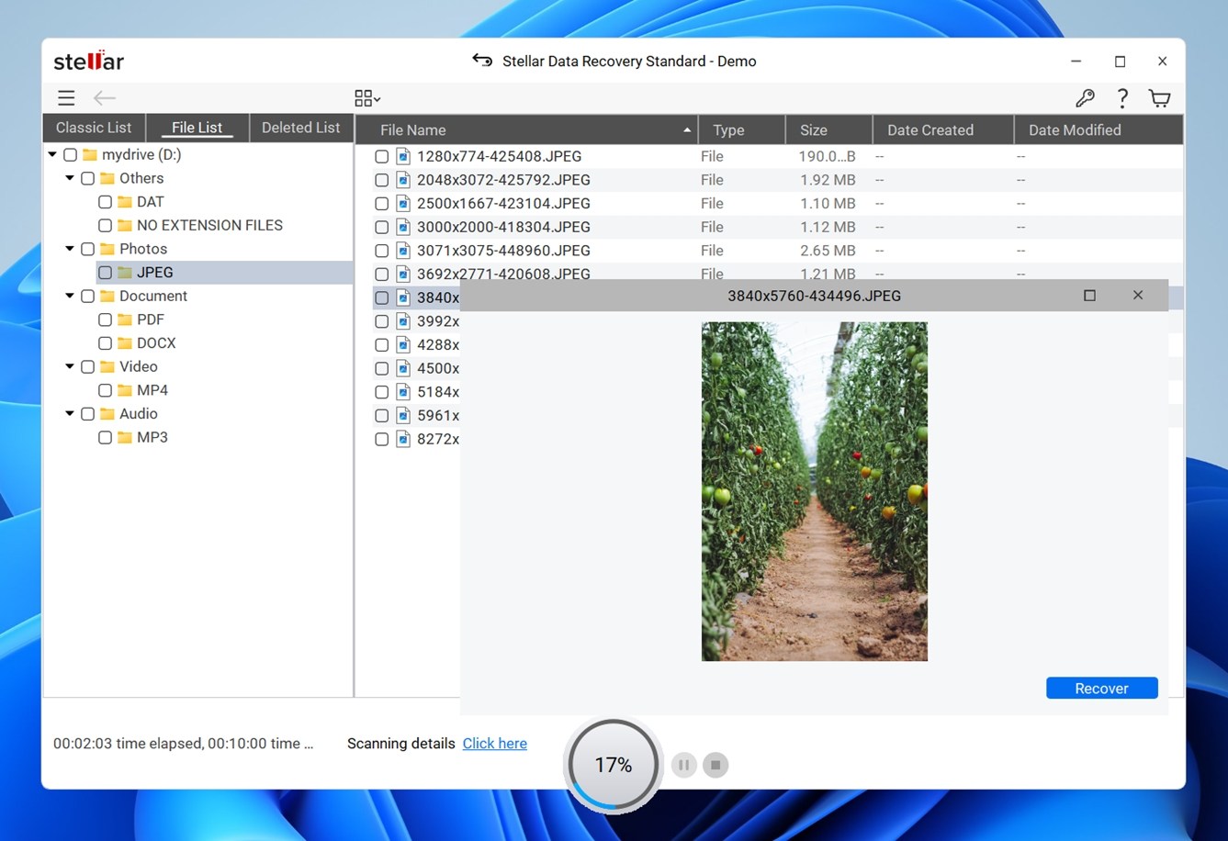Click the activation key icon
1228x841 pixels.
pos(1085,97)
